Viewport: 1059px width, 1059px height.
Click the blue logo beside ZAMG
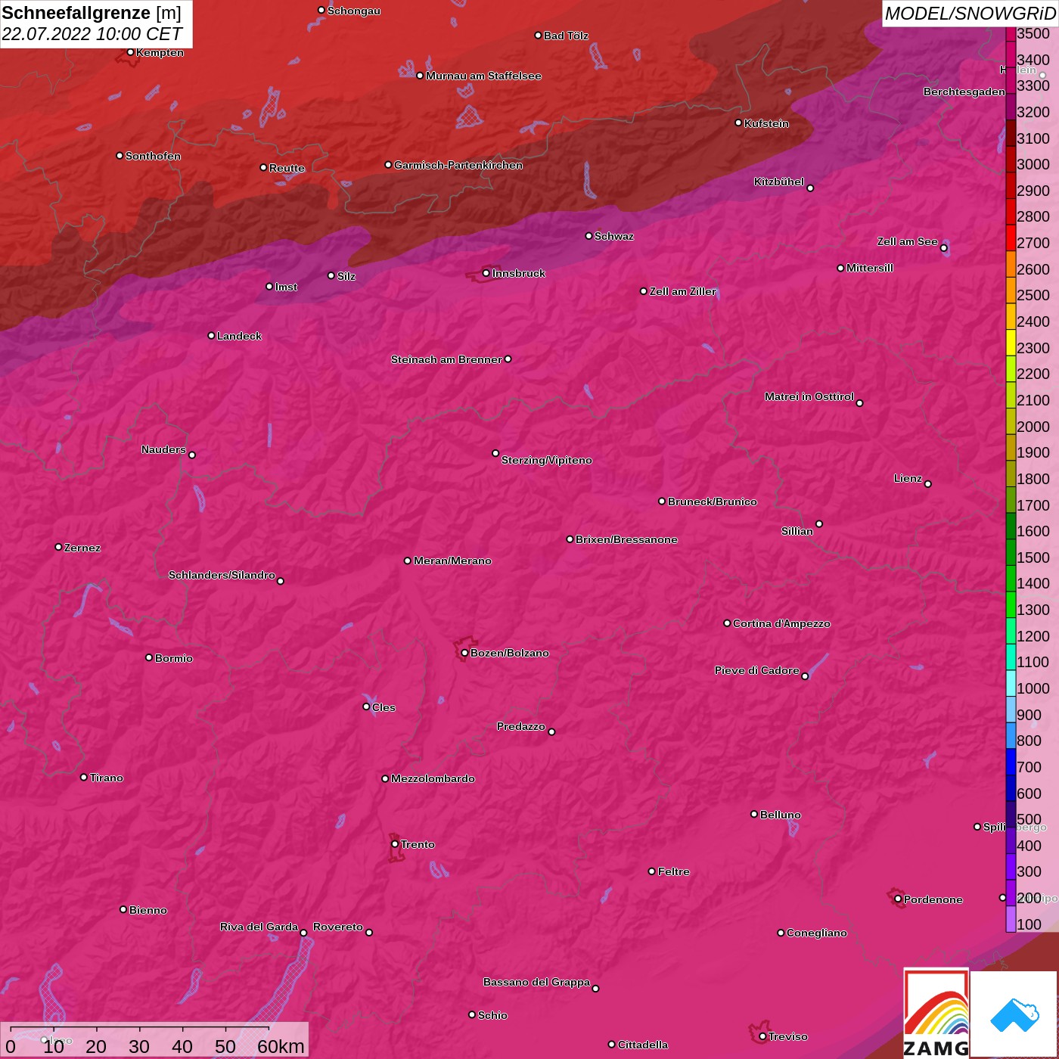click(x=1014, y=1014)
